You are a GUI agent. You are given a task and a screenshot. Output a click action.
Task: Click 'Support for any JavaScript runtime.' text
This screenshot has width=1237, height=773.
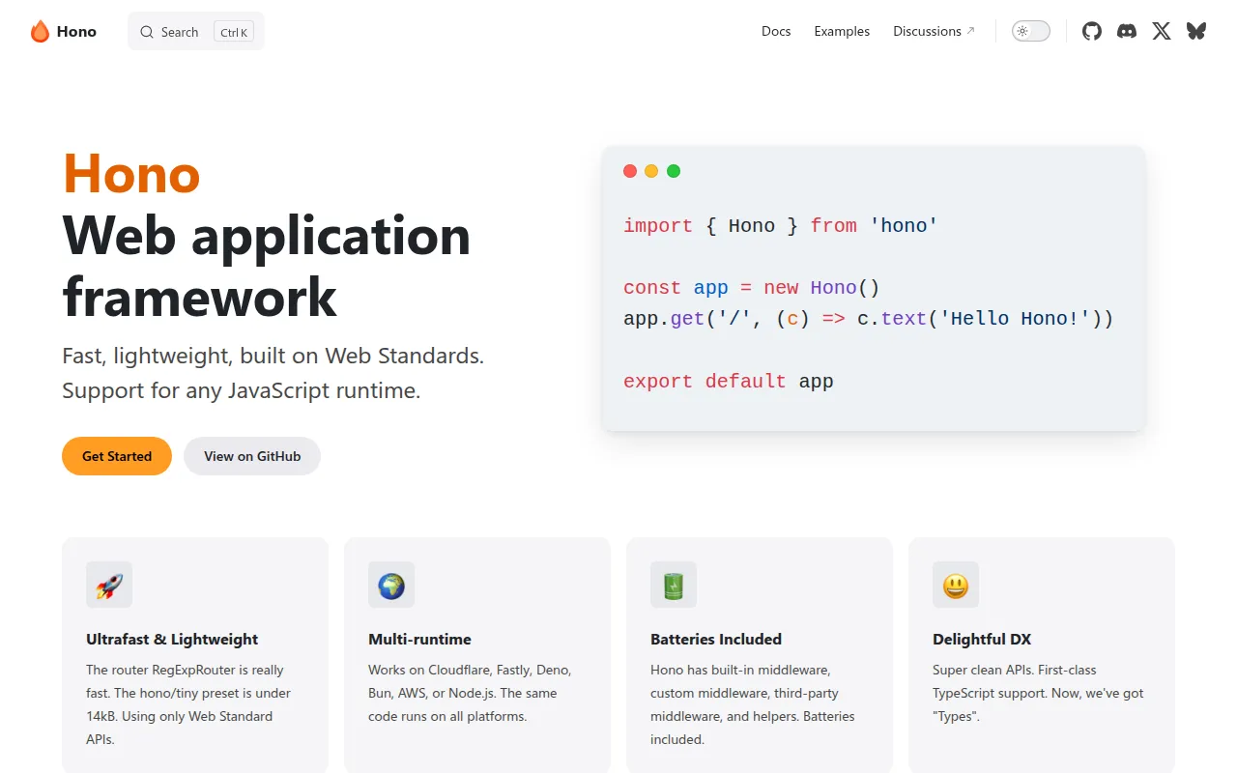242,391
